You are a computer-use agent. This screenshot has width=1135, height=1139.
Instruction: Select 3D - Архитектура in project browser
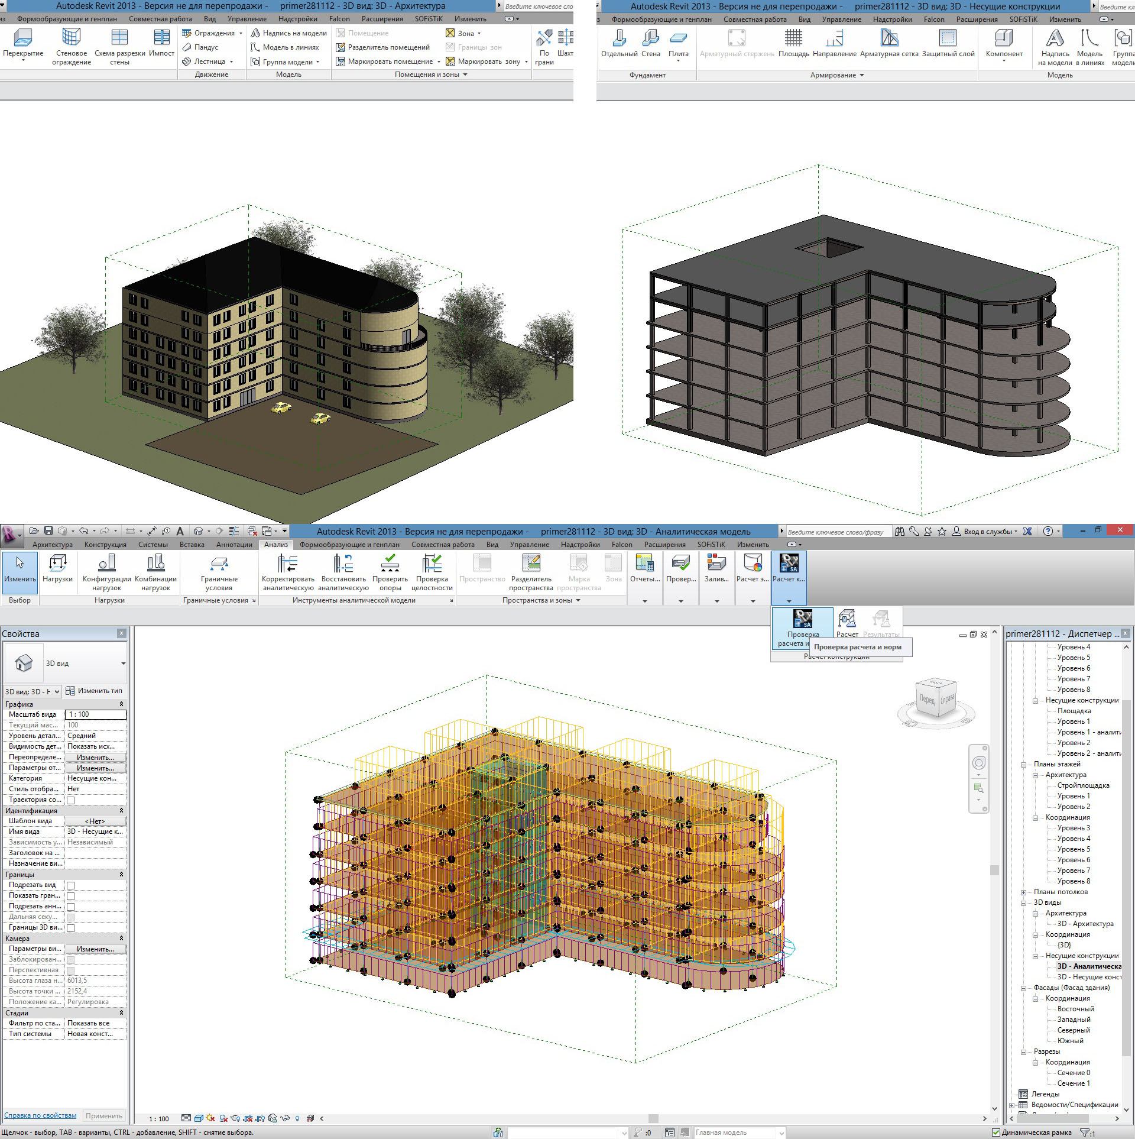click(1085, 924)
